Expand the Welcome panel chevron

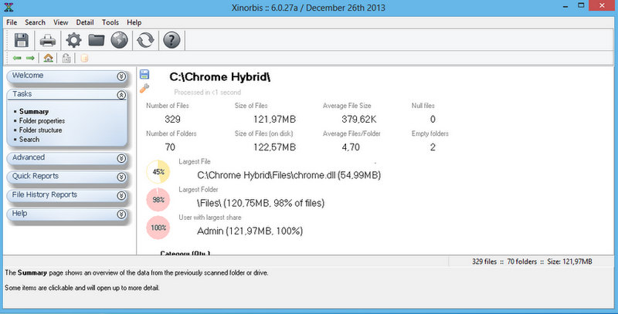point(121,76)
